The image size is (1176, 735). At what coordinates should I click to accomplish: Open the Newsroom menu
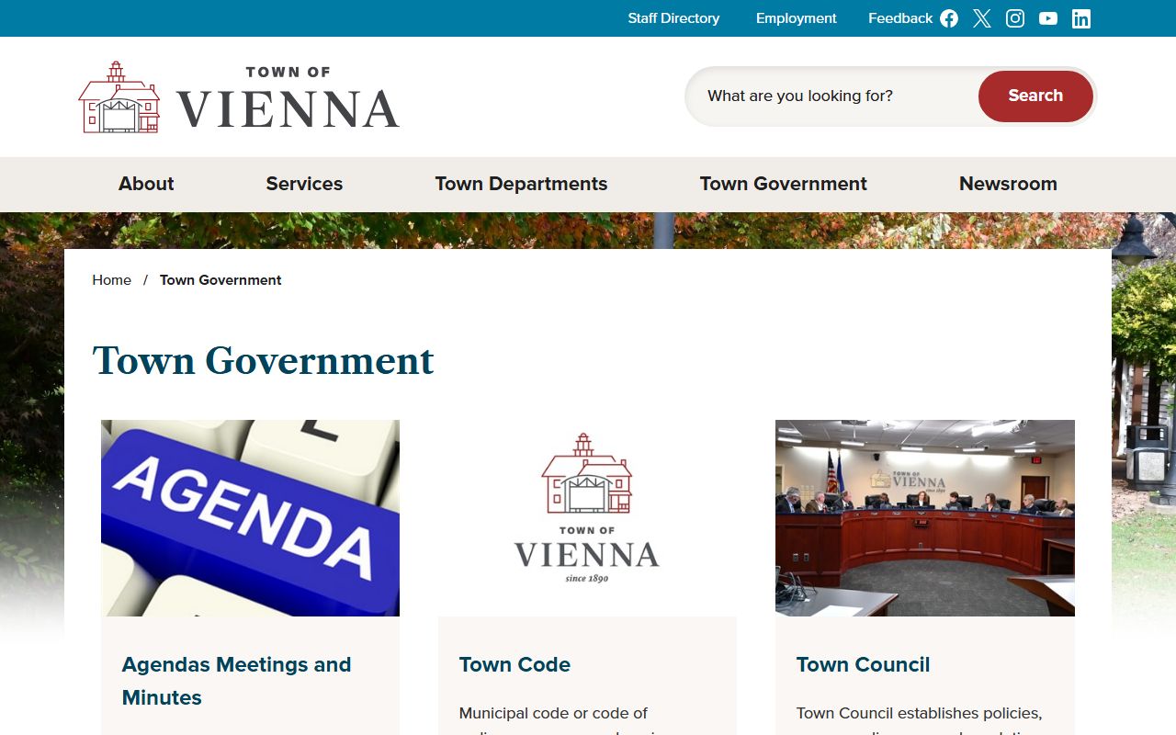[1008, 184]
